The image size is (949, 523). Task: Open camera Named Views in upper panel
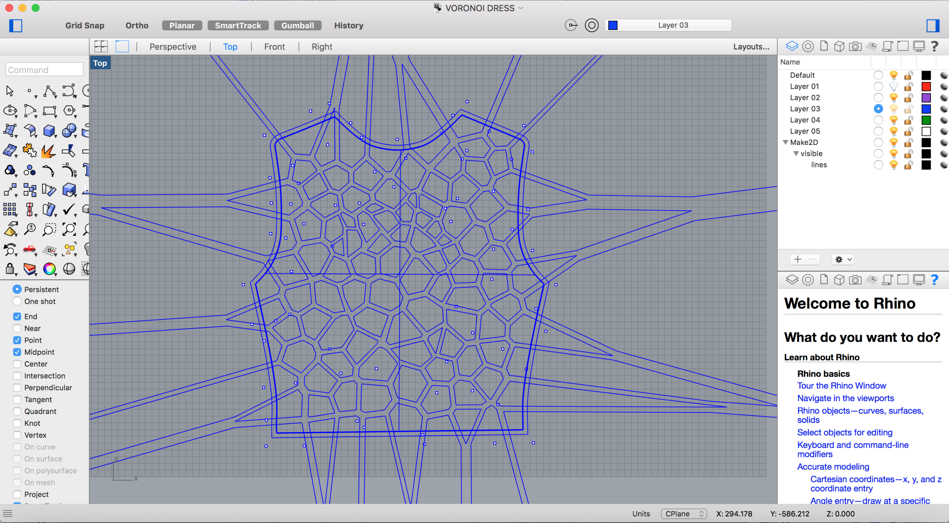(855, 47)
